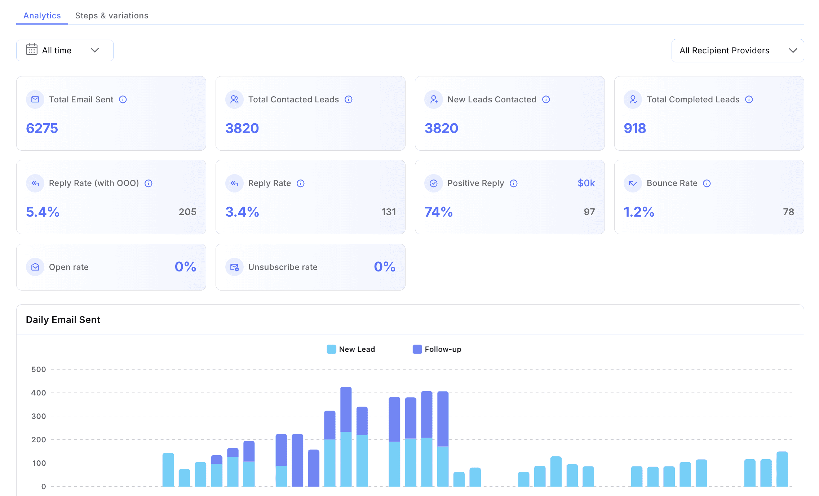Click the tallest bar in Daily Email Sent

pos(346,436)
